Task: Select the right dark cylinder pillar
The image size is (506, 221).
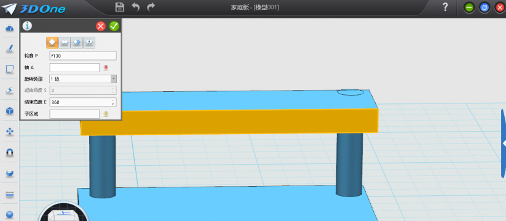Action: point(349,164)
